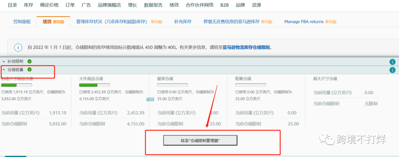Click the info icon on the 仓储容量 row
Viewport: 399px width, 157px height.
(x=392, y=70)
